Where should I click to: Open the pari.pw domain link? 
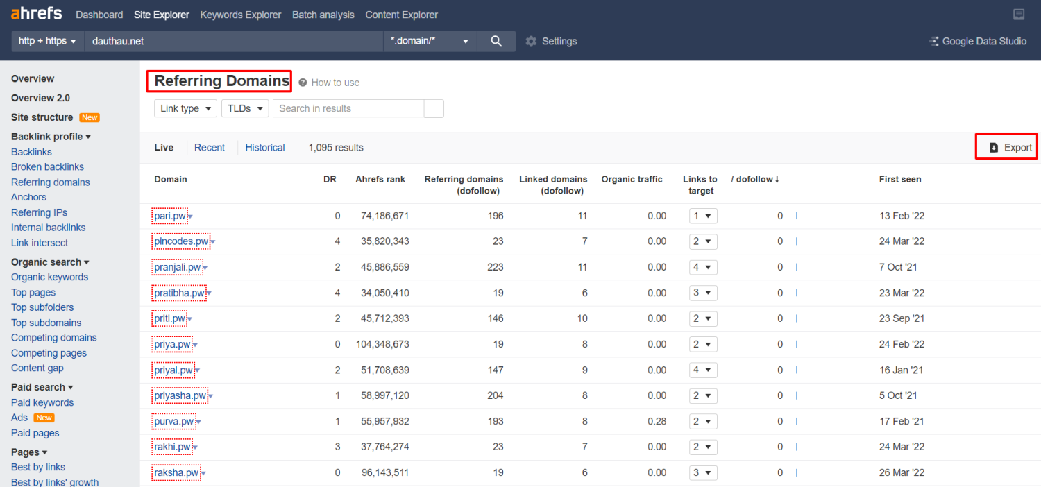pos(170,216)
